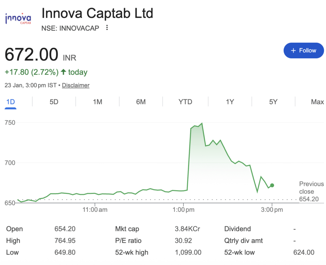326x265 pixels.
Task: Switch to the 5D chart range
Action: [x=54, y=102]
